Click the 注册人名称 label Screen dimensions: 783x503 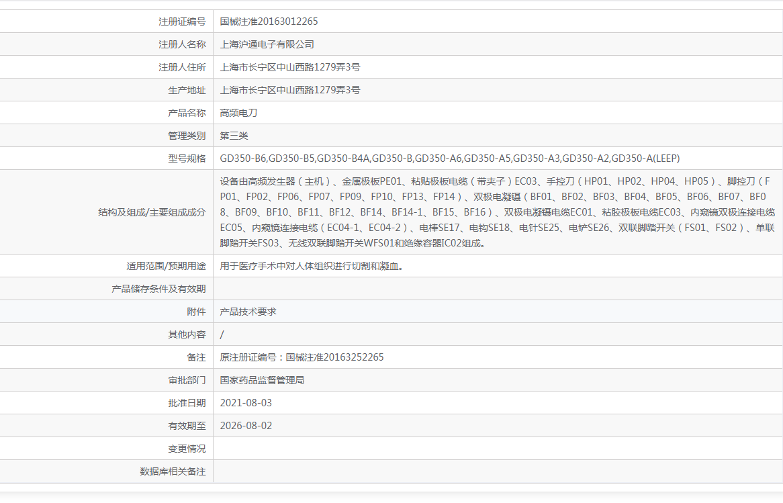pyautogui.click(x=182, y=44)
